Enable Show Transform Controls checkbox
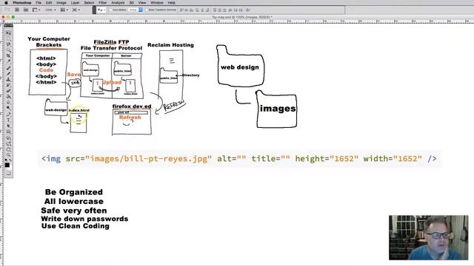This screenshot has height=266, width=474. 147,10
